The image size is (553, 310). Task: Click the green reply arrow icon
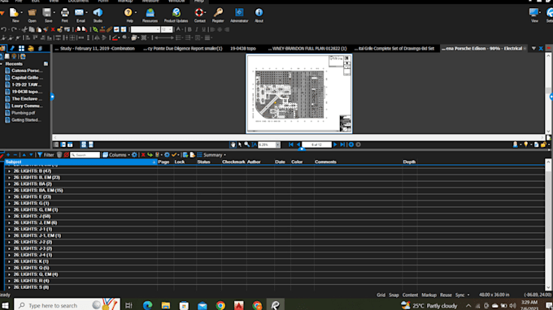tap(150, 155)
